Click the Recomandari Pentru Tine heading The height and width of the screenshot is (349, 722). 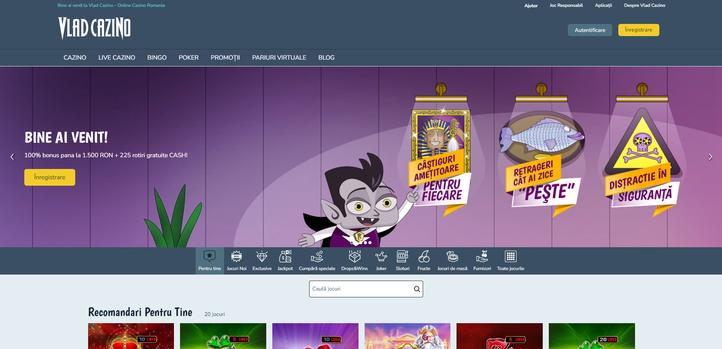(140, 312)
